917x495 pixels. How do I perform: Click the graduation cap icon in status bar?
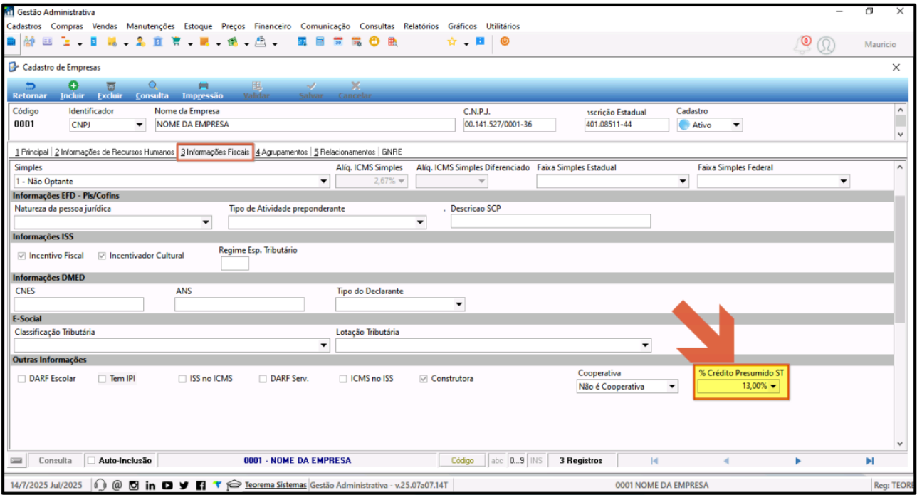coord(234,485)
